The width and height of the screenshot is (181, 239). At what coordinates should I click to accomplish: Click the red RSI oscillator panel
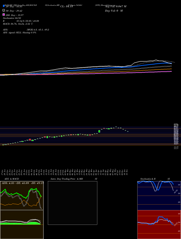[159, 225]
